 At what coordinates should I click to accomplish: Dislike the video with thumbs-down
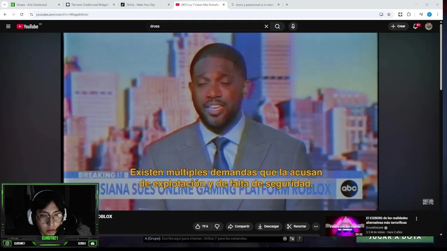(x=217, y=226)
